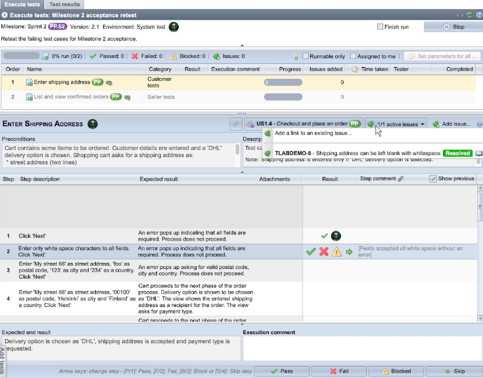Screen dimensions: 483x378
Task: Click the Resolved status badge
Action: click(x=457, y=153)
